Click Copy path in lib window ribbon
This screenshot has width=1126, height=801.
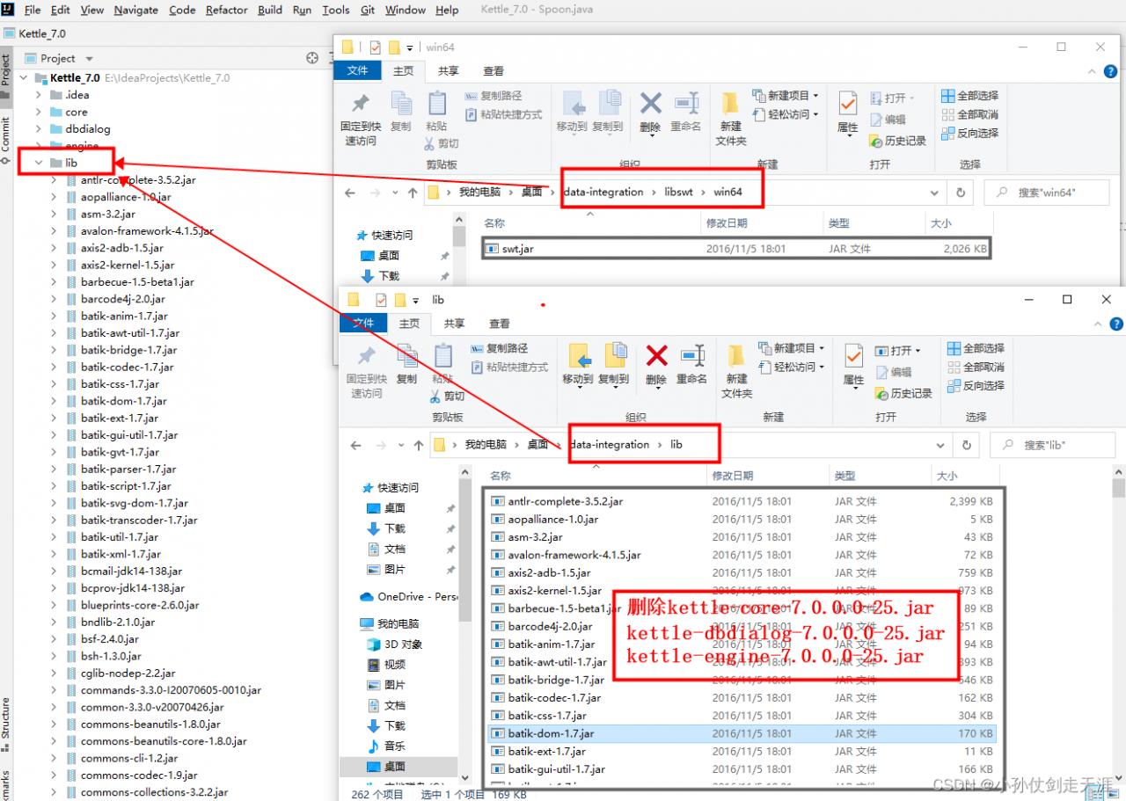click(500, 348)
